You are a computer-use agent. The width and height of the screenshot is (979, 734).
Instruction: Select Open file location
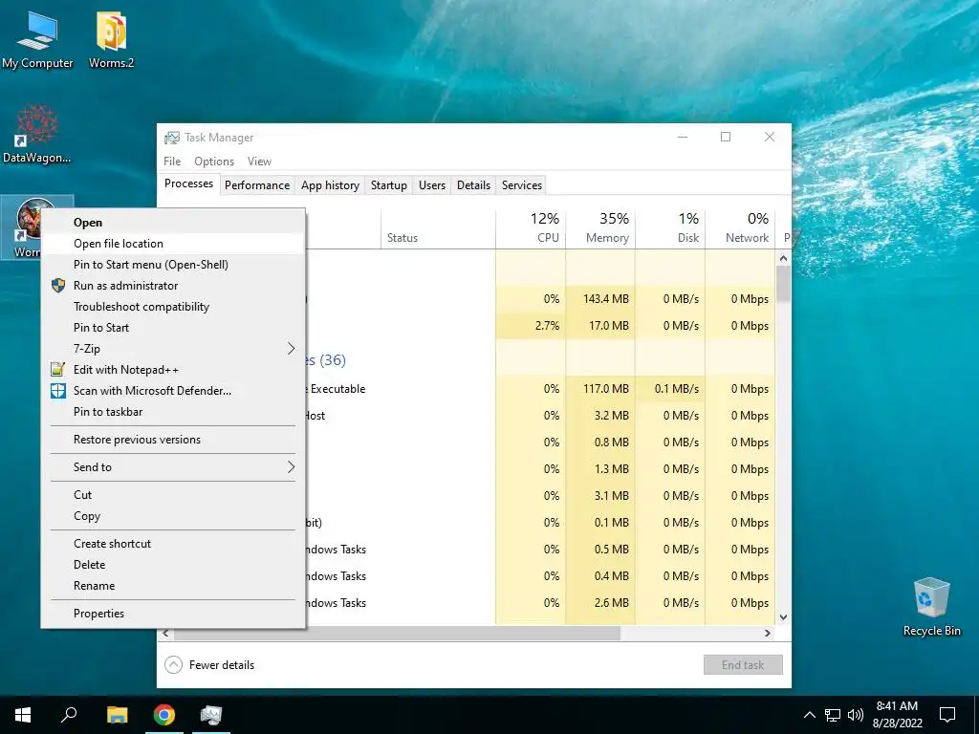point(173,244)
